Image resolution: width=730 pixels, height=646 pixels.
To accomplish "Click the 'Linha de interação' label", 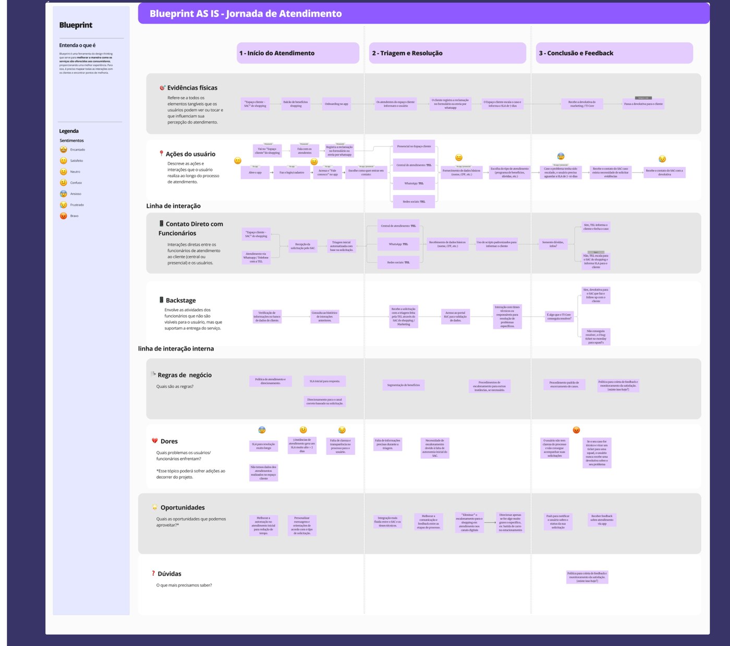I will click(x=173, y=206).
